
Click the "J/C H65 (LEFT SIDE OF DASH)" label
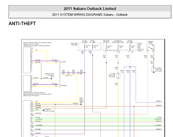click(x=112, y=75)
